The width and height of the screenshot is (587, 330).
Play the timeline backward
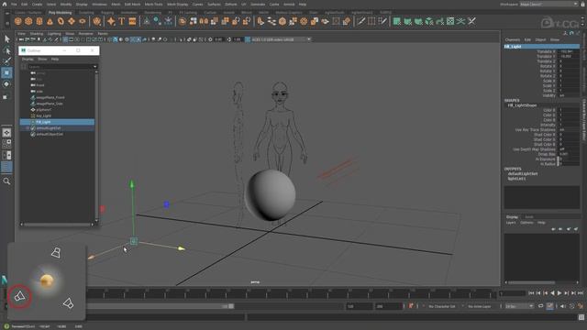552,293
